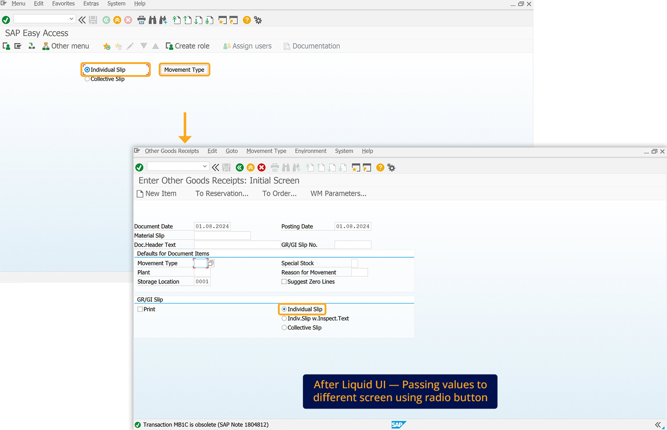Open layout gear icon in Goods Receipts window

tap(391, 167)
